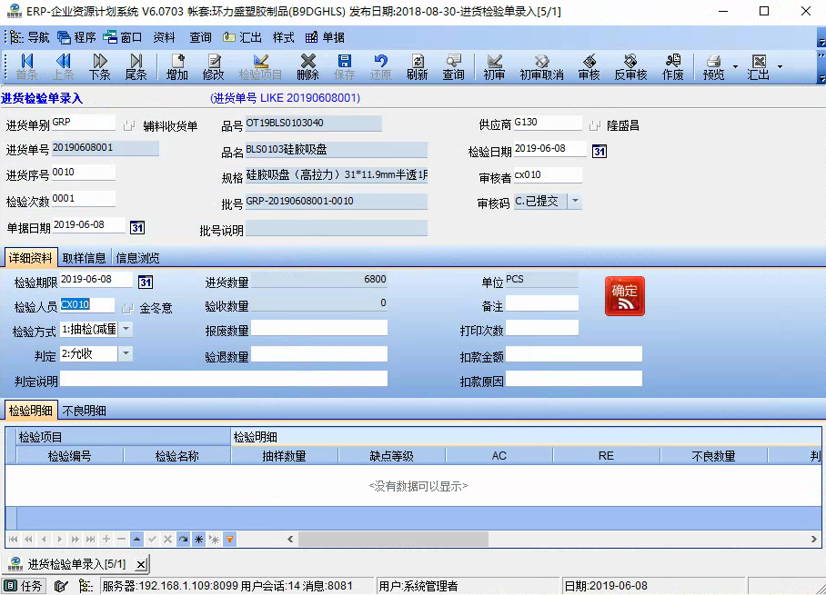Delete the record (删除)
Image resolution: width=826 pixels, height=595 pixels.
307,67
